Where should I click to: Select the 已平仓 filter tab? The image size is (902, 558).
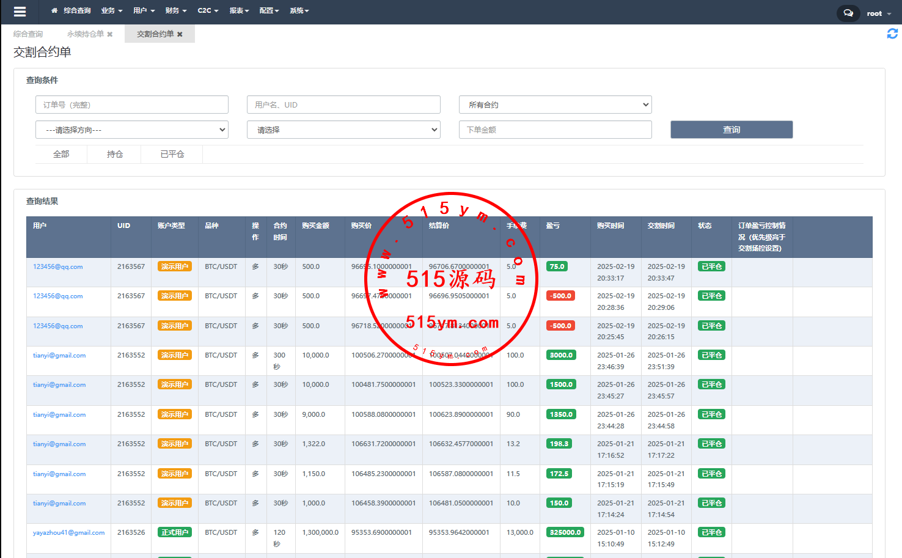(172, 155)
